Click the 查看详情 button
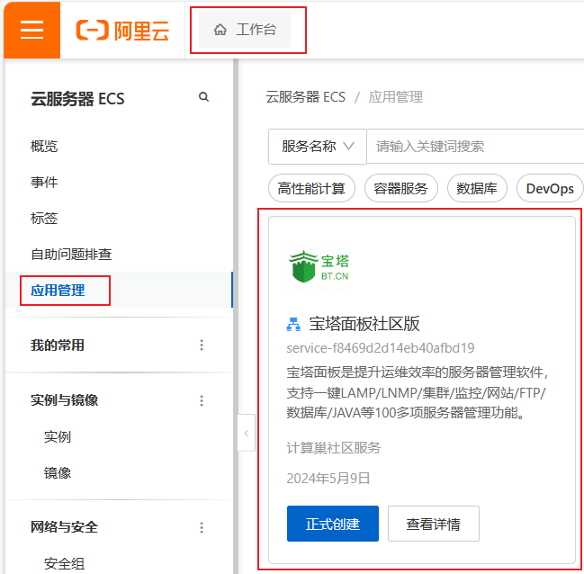 click(x=434, y=524)
